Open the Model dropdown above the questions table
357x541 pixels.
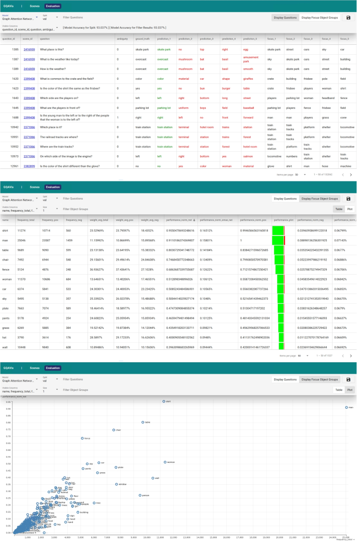(x=20, y=17)
